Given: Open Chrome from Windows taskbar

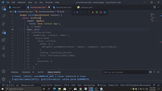Looking at the screenshot, I should tap(80, 89).
